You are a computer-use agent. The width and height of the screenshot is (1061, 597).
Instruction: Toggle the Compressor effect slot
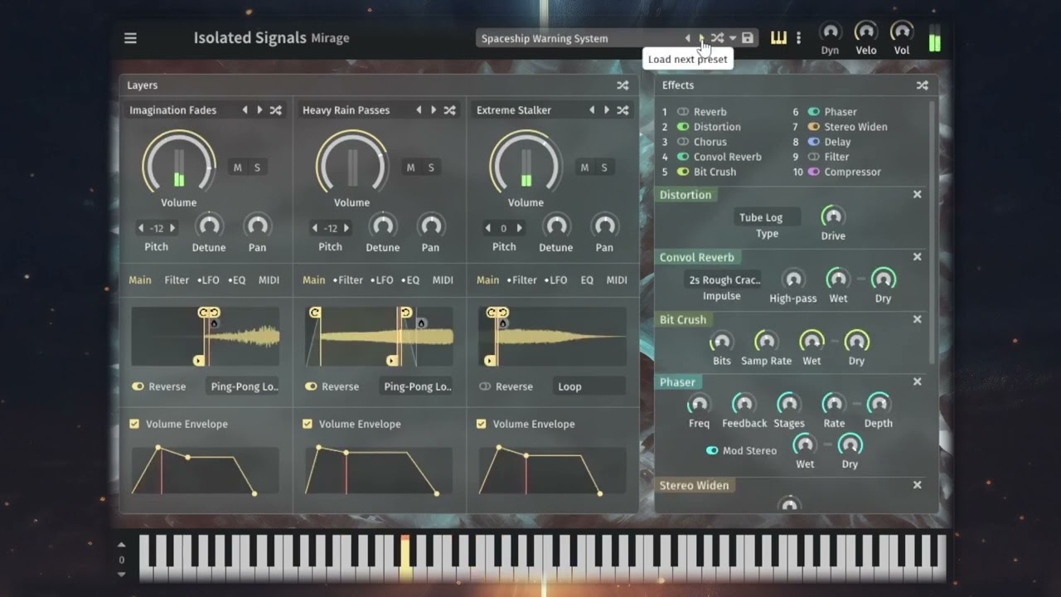(x=814, y=172)
